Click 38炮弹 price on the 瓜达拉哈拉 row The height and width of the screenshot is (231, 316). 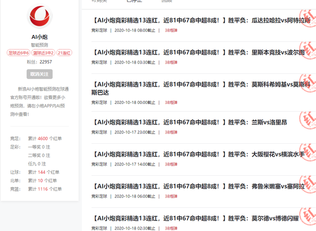171,31
